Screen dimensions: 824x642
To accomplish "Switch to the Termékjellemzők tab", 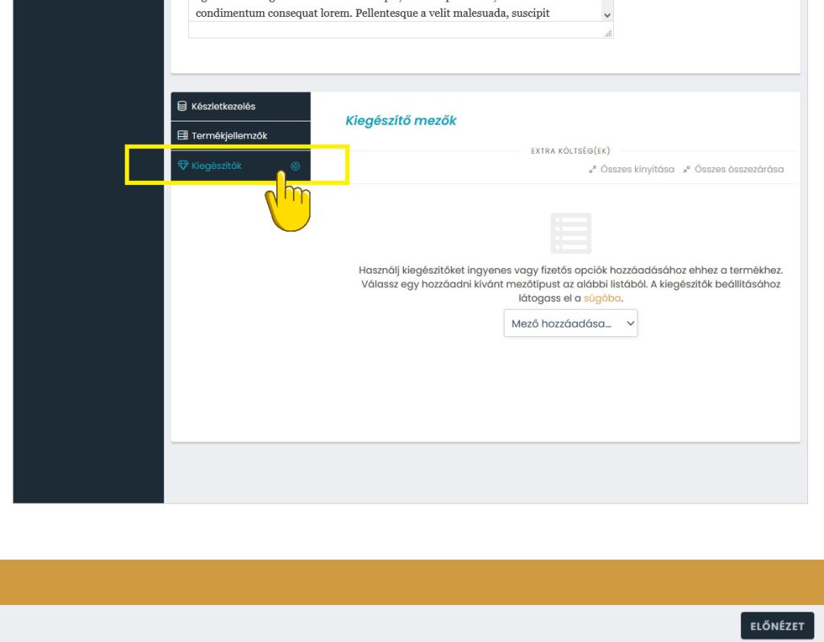I will (x=229, y=136).
